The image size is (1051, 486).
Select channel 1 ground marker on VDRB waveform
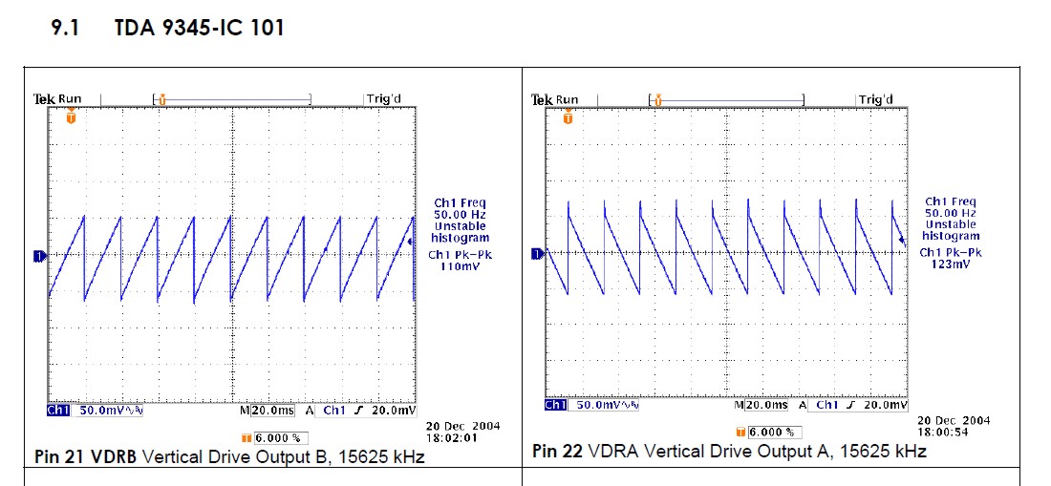tap(40, 256)
